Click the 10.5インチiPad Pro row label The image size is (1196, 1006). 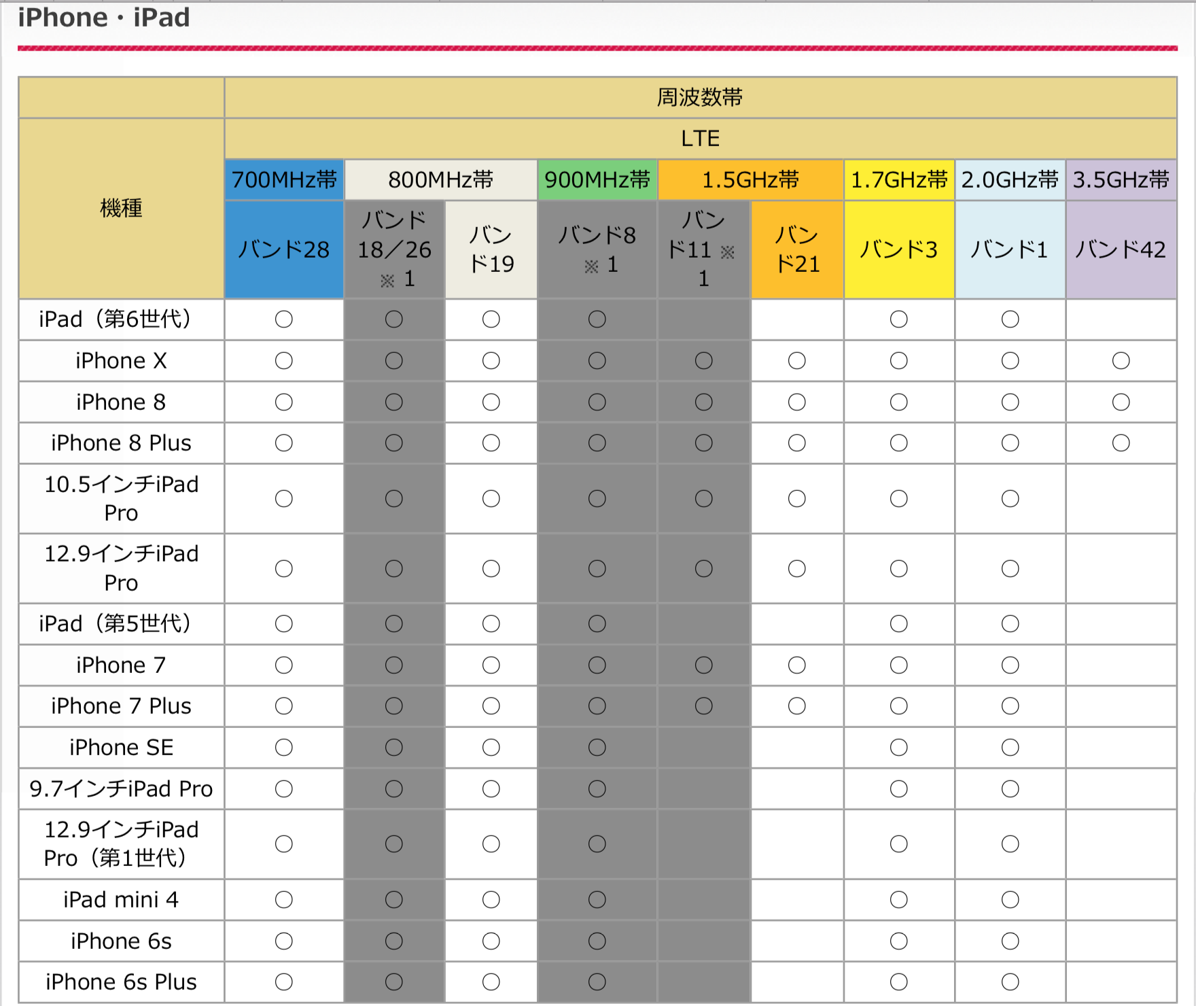point(122,499)
